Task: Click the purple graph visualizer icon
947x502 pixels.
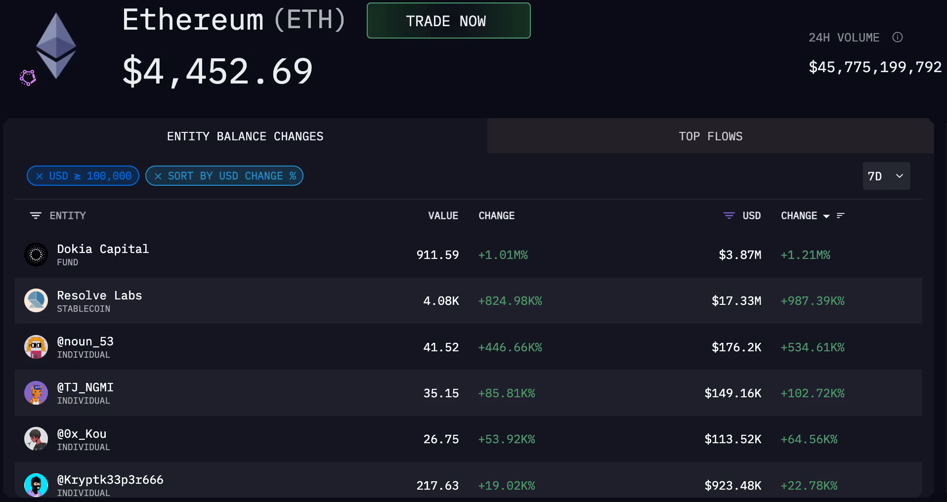Action: pyautogui.click(x=28, y=78)
